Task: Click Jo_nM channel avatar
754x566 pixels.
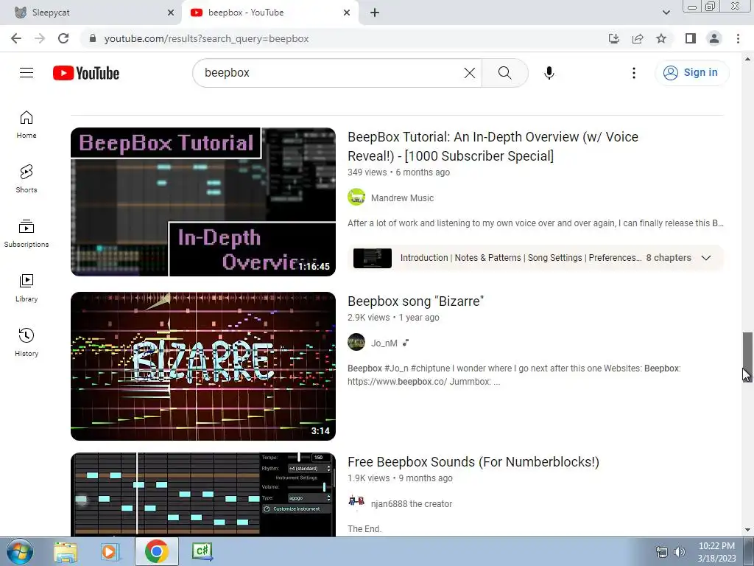Action: (x=356, y=343)
